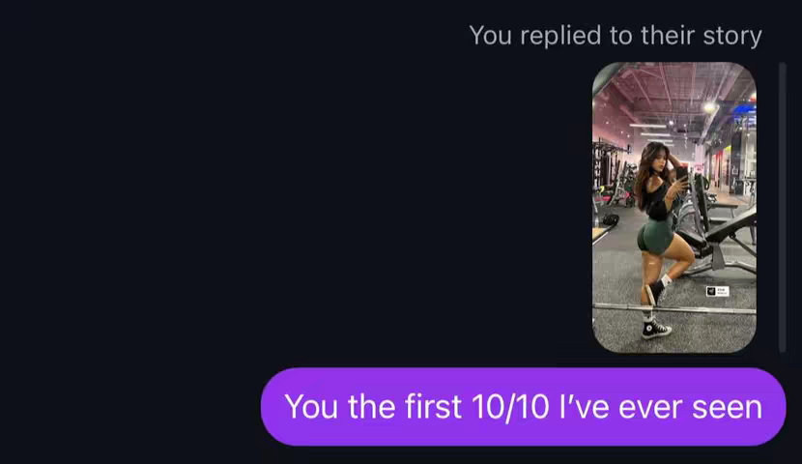802x464 pixels.
Task: Click the green shorts in the story photo
Action: click(657, 235)
